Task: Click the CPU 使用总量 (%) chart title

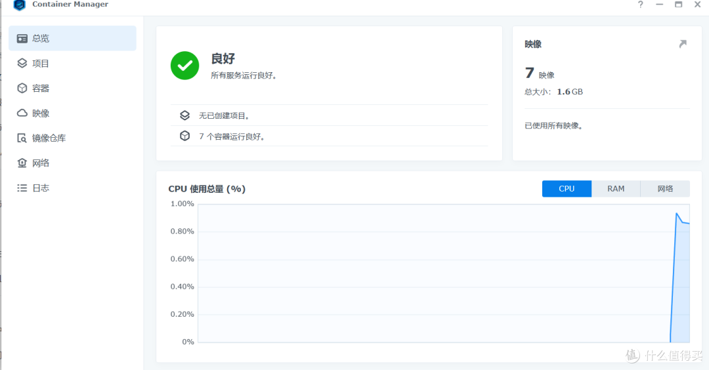Action: (207, 189)
